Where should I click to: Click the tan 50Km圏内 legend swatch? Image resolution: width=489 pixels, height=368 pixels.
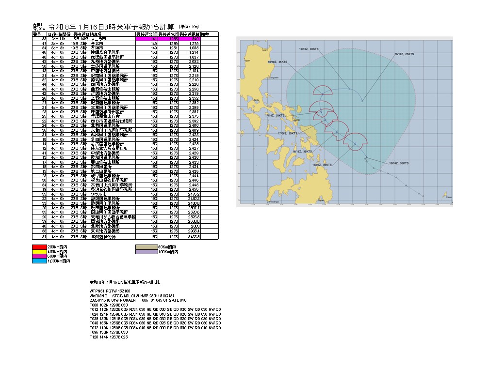(x=147, y=247)
